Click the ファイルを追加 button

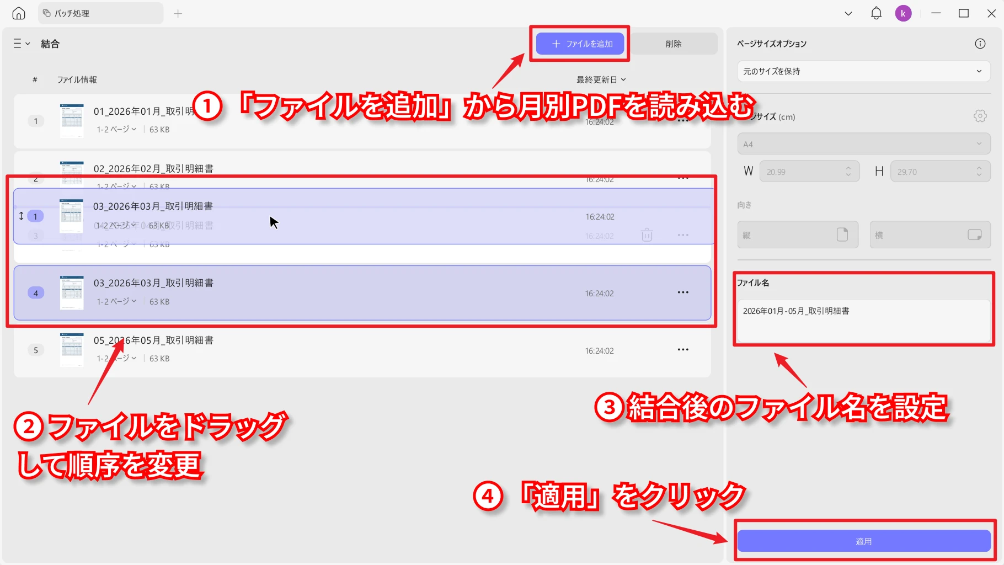click(580, 44)
